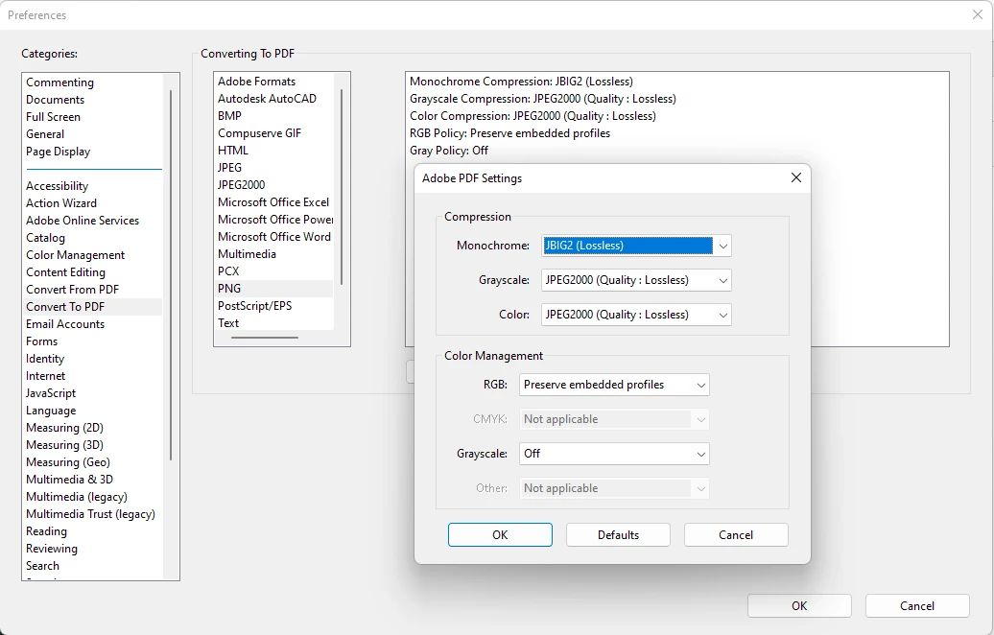Select the Measuring (2D) category

64,428
